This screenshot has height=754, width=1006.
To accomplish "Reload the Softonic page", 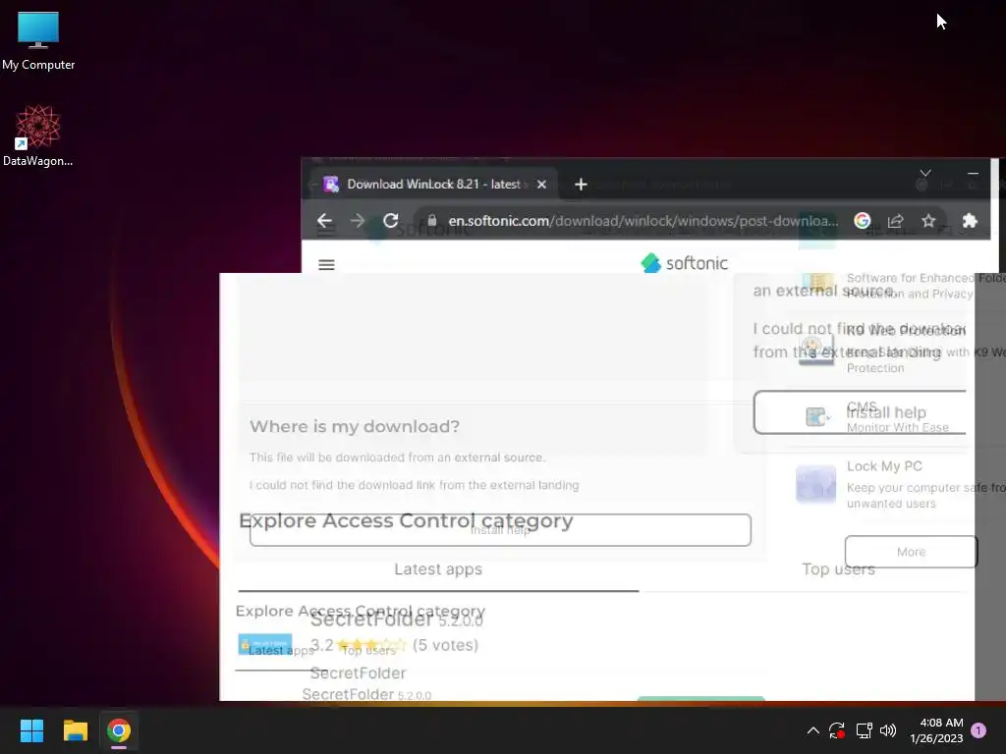I will point(391,221).
